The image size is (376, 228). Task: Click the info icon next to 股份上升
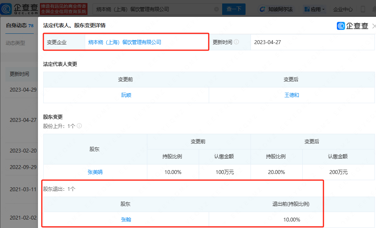tap(79, 126)
